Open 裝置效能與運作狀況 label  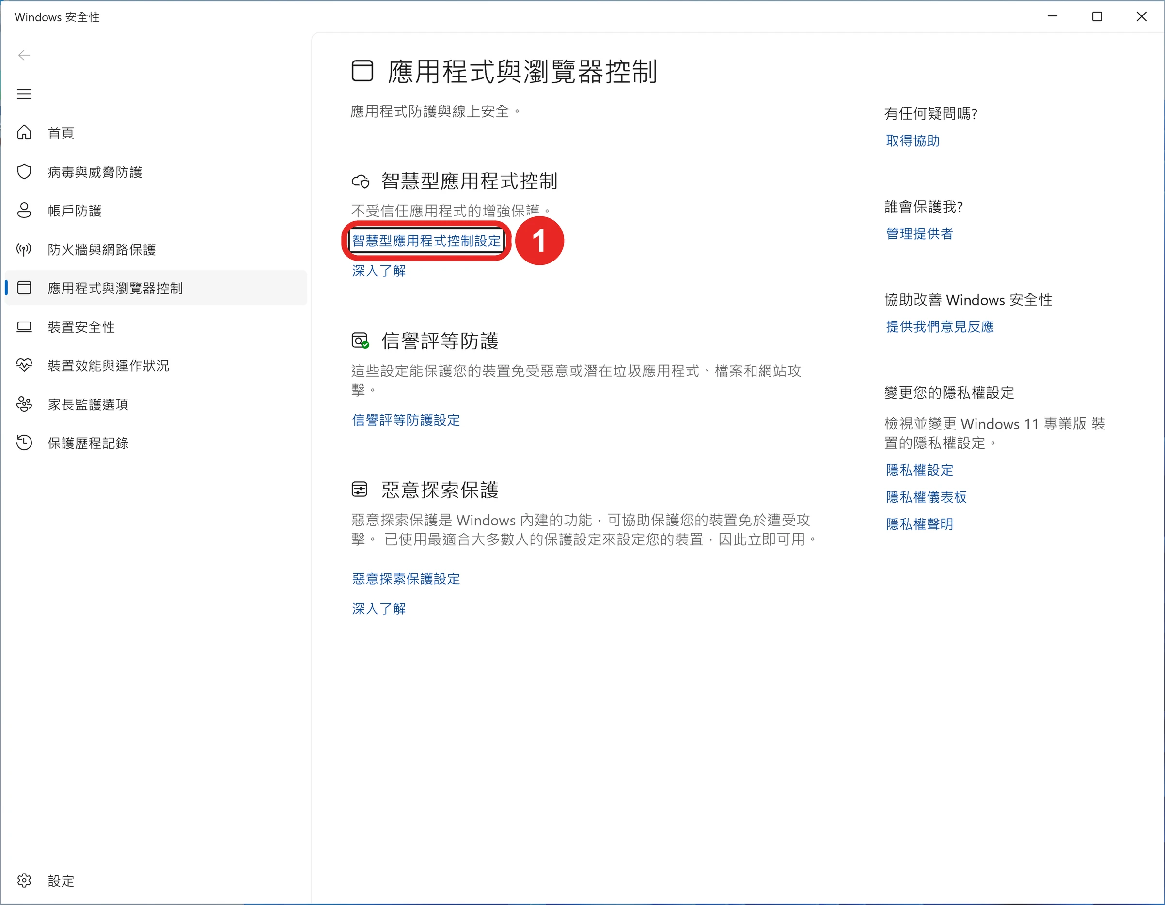click(108, 366)
